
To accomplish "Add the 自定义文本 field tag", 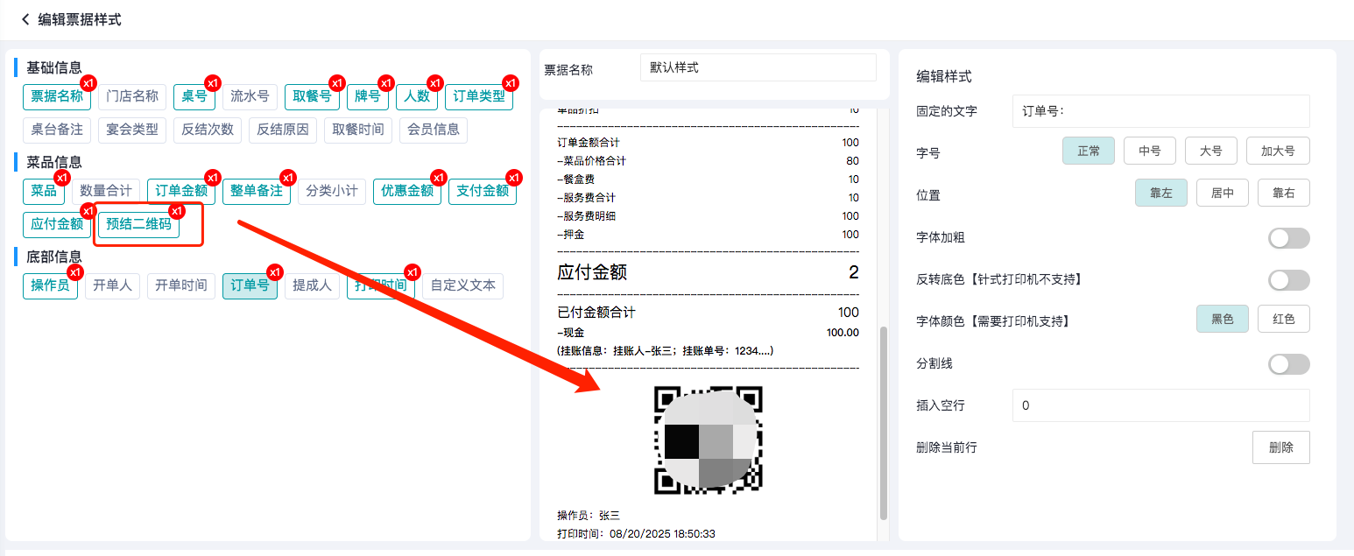I will pyautogui.click(x=463, y=285).
